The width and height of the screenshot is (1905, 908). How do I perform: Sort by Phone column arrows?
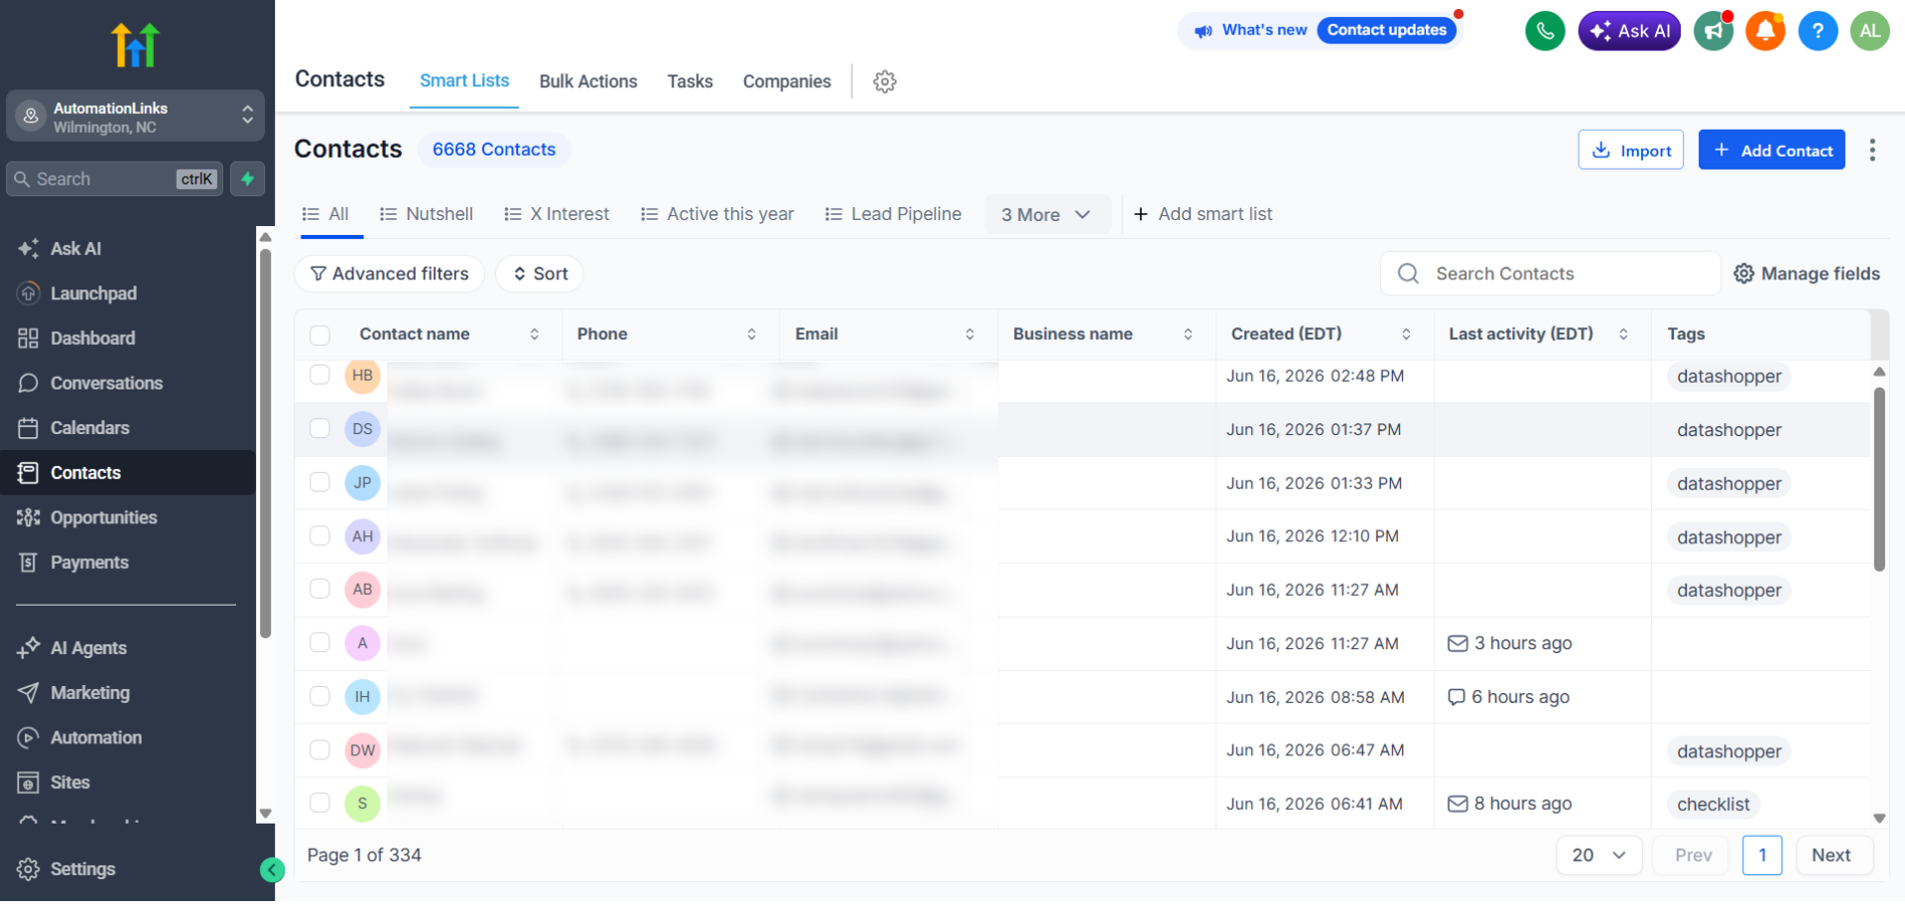pos(751,335)
